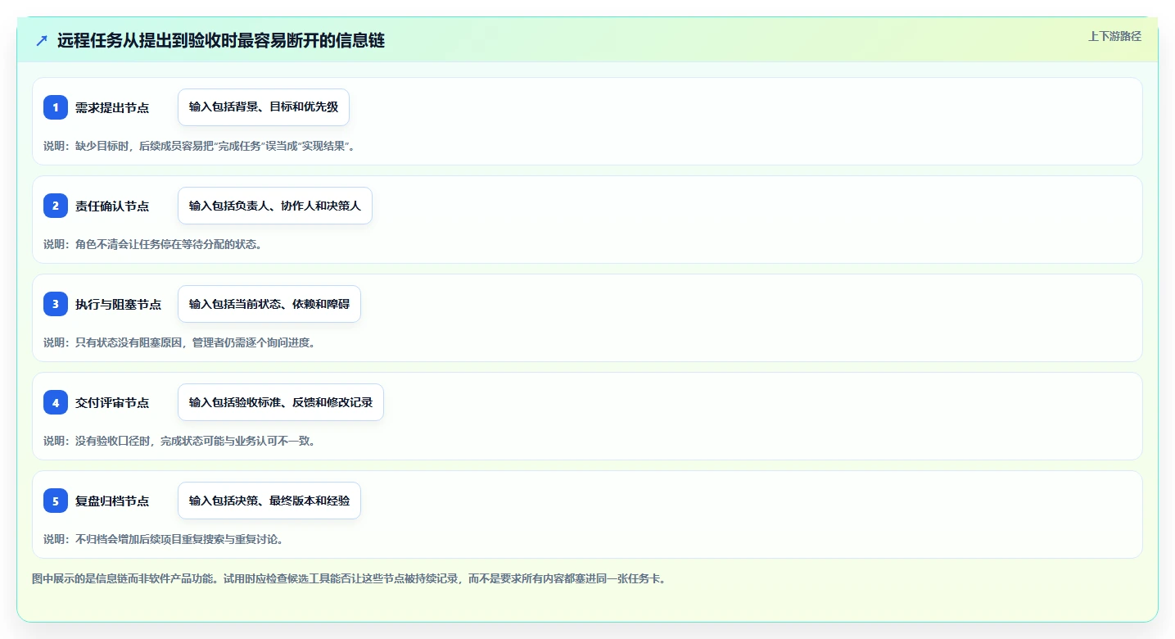The image size is (1175, 639).
Task: Click the 输入包括负责人、协作人和决策人 chip
Action: [x=275, y=206]
